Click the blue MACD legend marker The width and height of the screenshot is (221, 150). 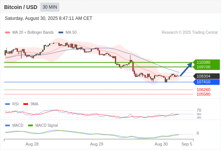coord(7,126)
